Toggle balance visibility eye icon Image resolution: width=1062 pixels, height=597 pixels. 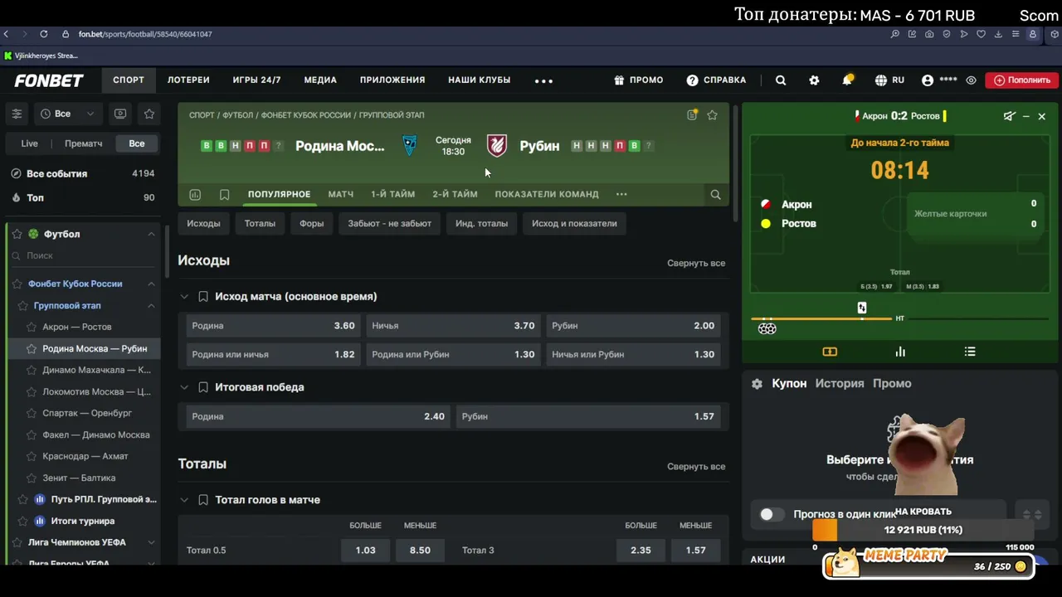pos(971,80)
